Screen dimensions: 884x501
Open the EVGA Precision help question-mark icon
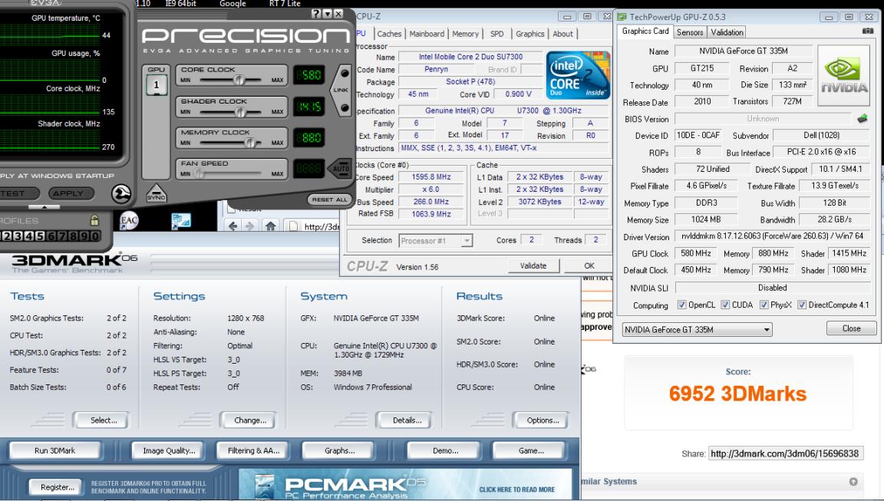click(x=316, y=14)
